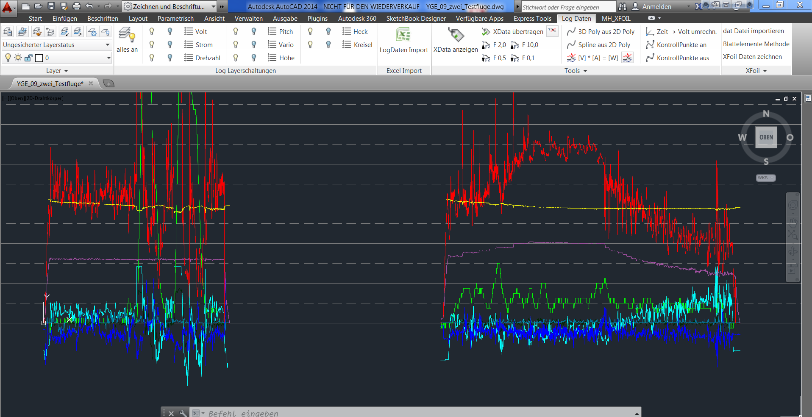Click the graph icon right of [W]
This screenshot has width=812, height=417.
tap(627, 58)
